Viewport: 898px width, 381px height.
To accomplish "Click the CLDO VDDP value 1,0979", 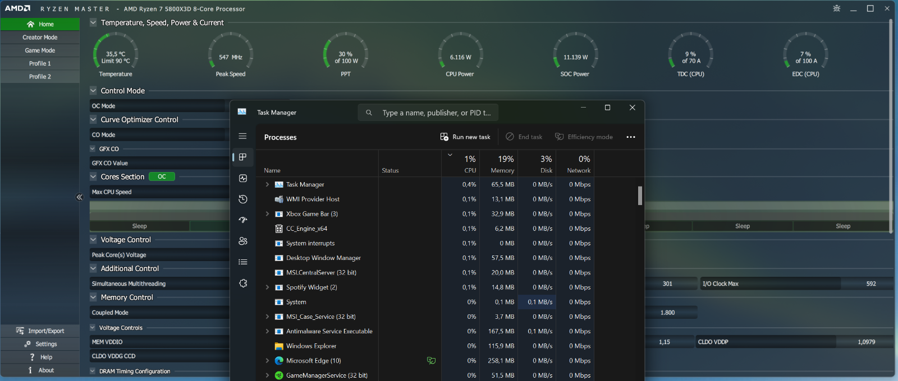I will pos(867,342).
